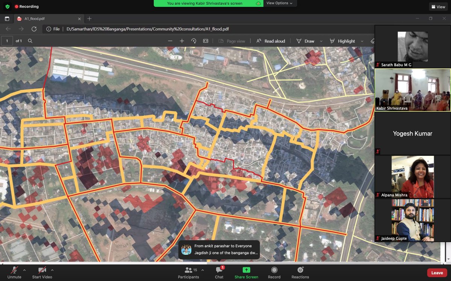The image size is (451, 281).
Task: Click the Unmute microphone button
Action: pyautogui.click(x=14, y=272)
